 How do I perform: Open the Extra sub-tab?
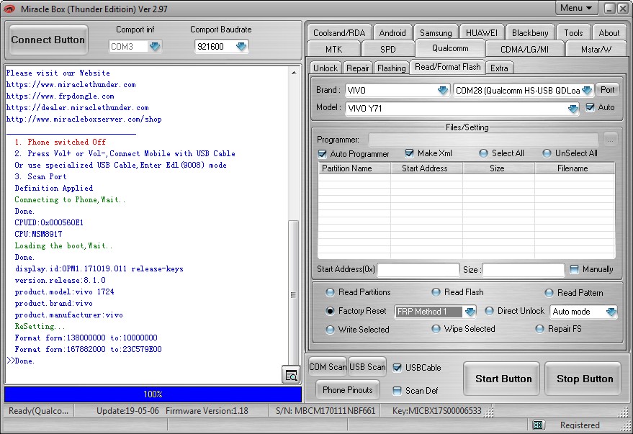(x=499, y=68)
